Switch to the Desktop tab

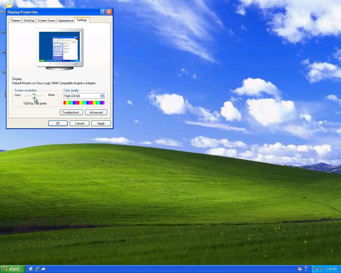(29, 21)
